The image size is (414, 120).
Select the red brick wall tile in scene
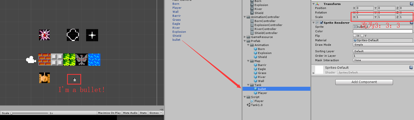44,59
